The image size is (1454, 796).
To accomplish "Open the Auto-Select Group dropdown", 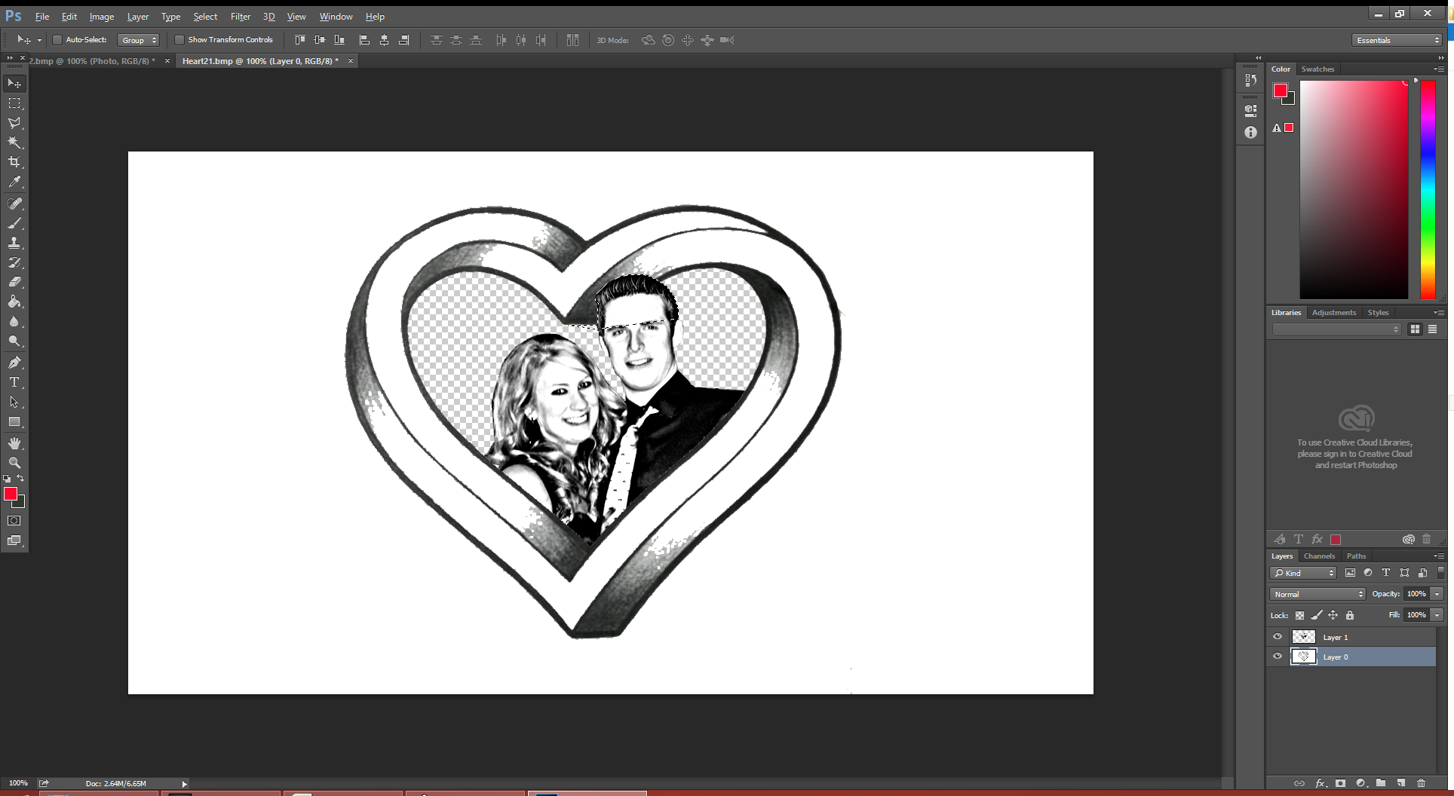I will point(138,40).
